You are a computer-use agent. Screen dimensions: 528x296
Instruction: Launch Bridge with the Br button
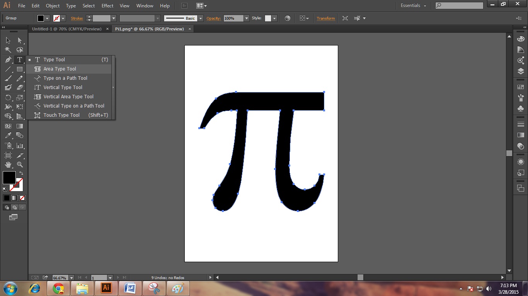tap(184, 6)
